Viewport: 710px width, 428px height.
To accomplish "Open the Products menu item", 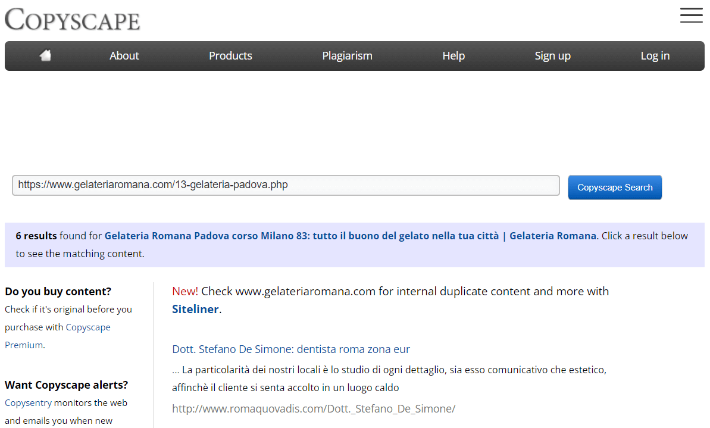I will coord(230,56).
